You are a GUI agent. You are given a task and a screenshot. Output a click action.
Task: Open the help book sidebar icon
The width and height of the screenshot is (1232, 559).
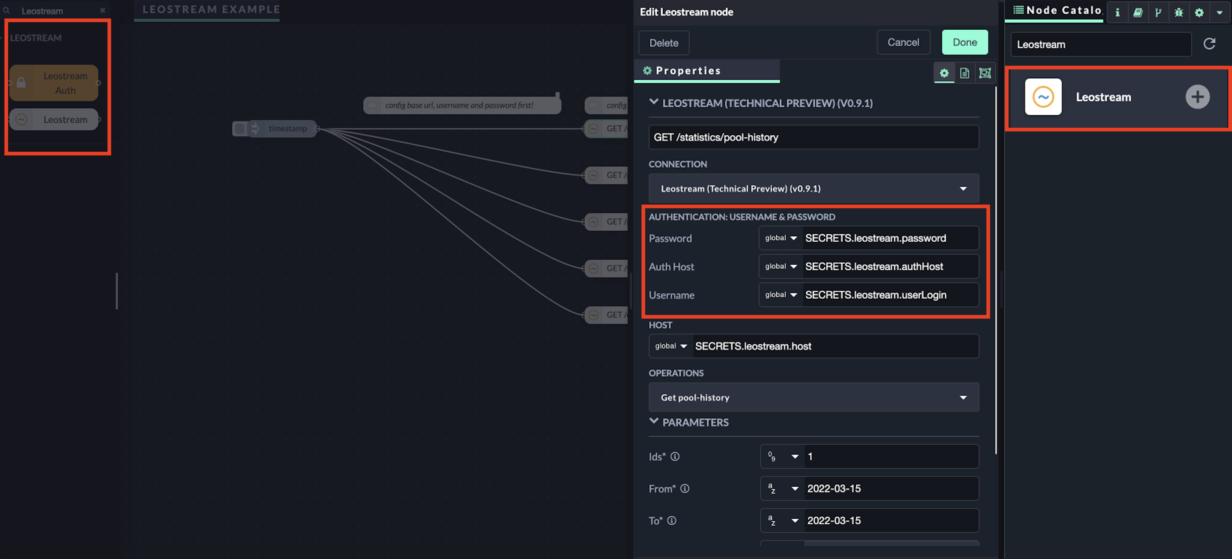pos(1138,13)
